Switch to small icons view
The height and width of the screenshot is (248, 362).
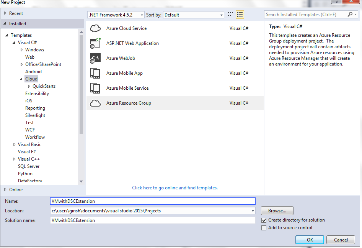coord(230,15)
